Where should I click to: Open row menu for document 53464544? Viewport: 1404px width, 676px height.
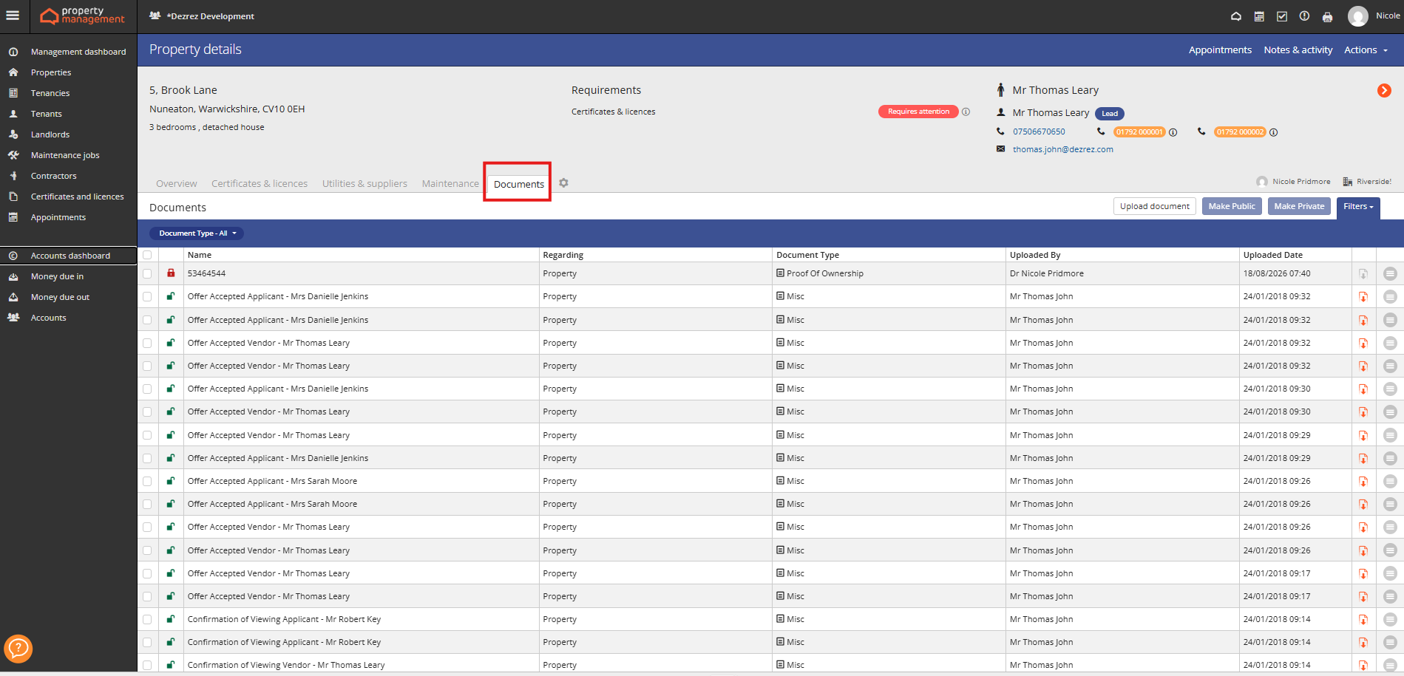pyautogui.click(x=1390, y=273)
